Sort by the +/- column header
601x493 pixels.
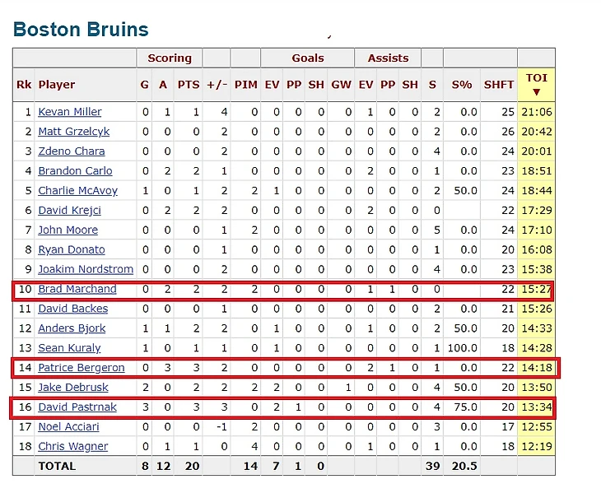pos(217,84)
